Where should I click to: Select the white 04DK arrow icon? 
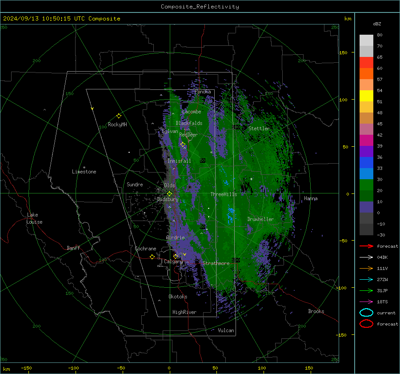(366, 257)
